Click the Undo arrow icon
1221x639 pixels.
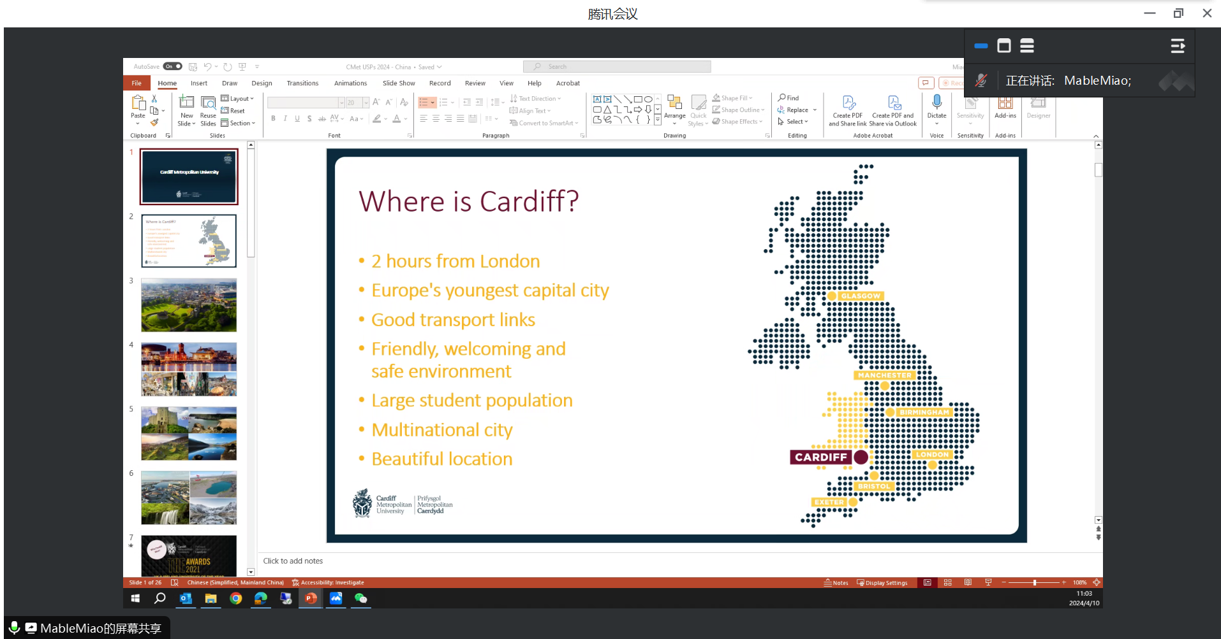207,66
